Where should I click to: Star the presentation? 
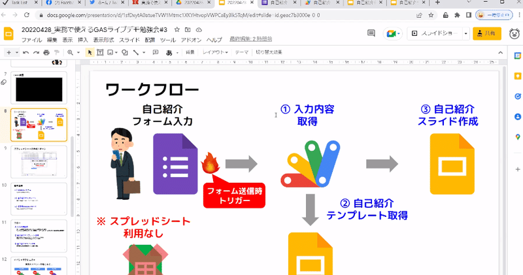point(177,29)
